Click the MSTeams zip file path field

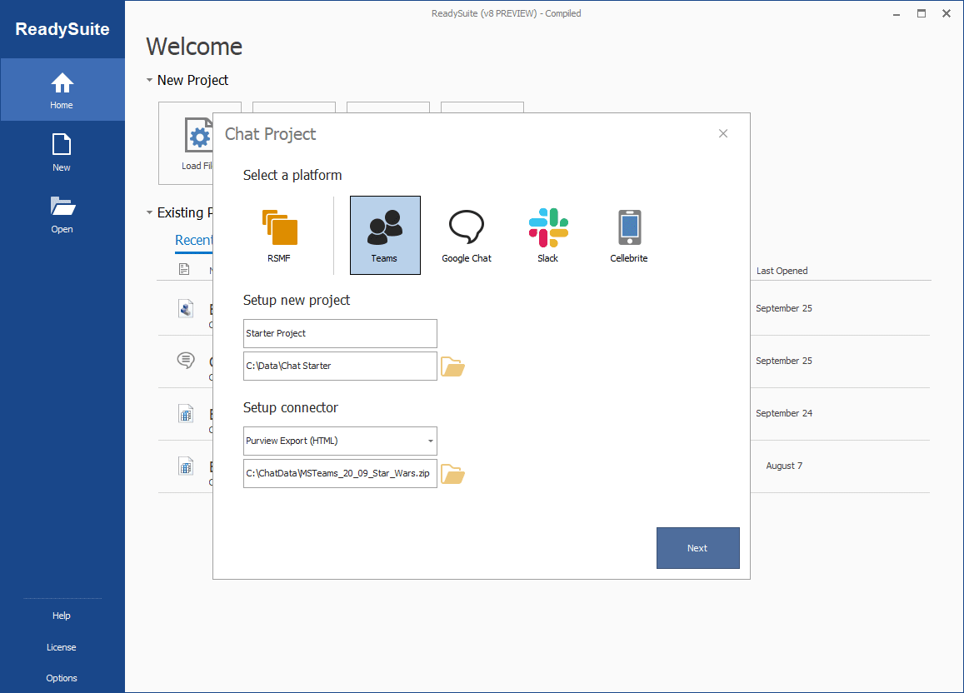[340, 474]
